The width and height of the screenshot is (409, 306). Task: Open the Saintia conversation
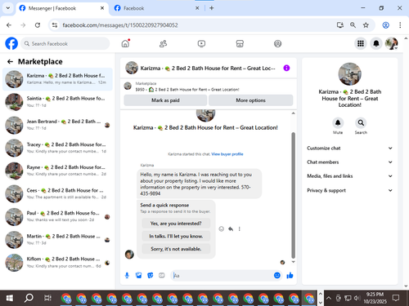coord(57,102)
